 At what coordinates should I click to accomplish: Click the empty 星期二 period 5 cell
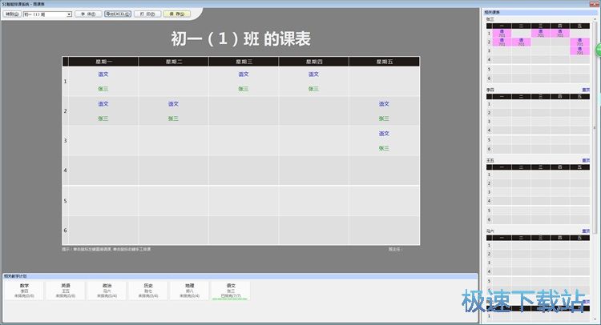[173, 201]
